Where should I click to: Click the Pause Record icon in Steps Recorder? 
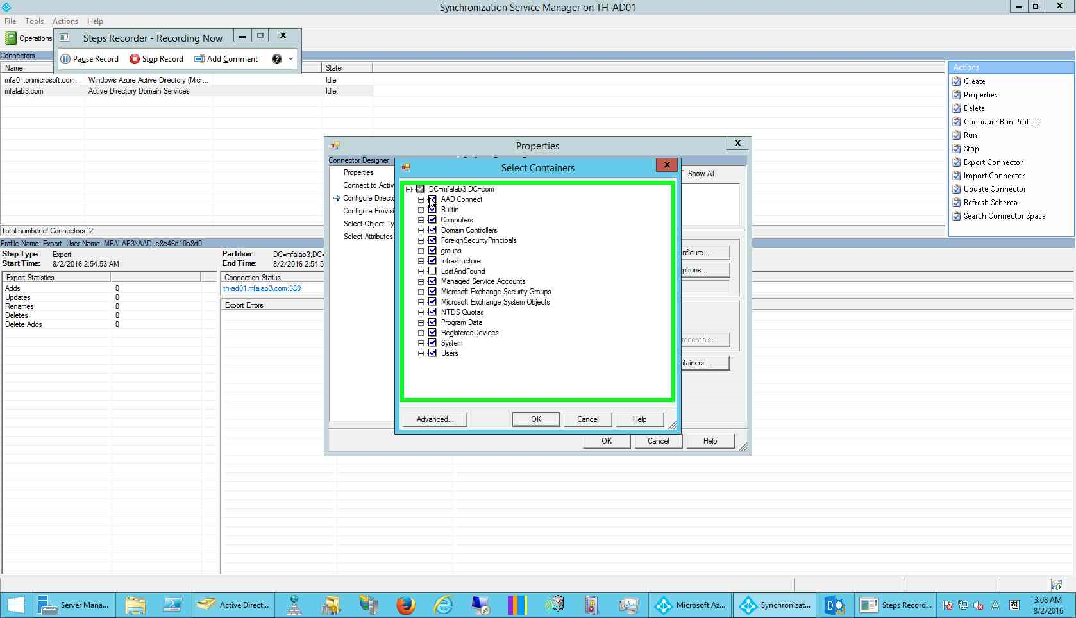coord(65,59)
